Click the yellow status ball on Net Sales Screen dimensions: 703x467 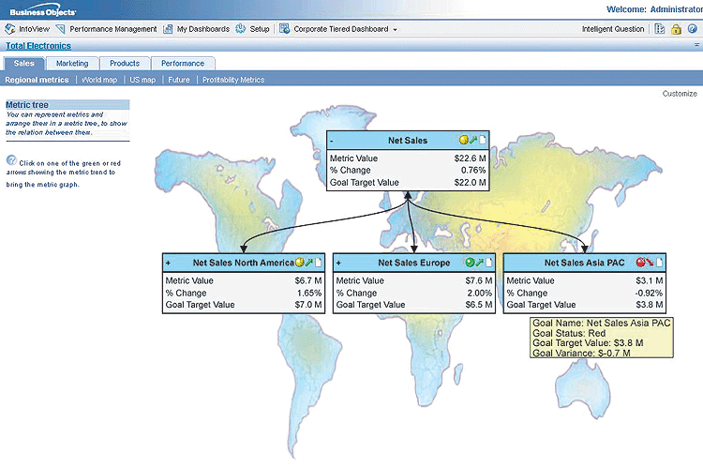[464, 140]
